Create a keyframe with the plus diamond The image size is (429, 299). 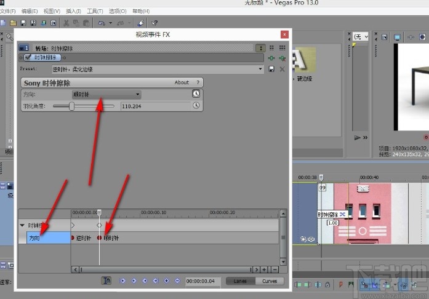click(x=166, y=281)
